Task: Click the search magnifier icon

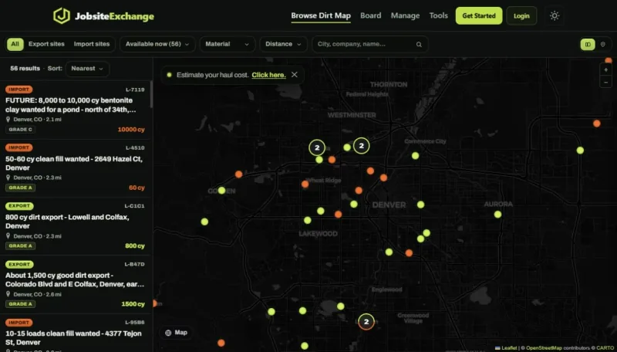Action: coord(419,45)
